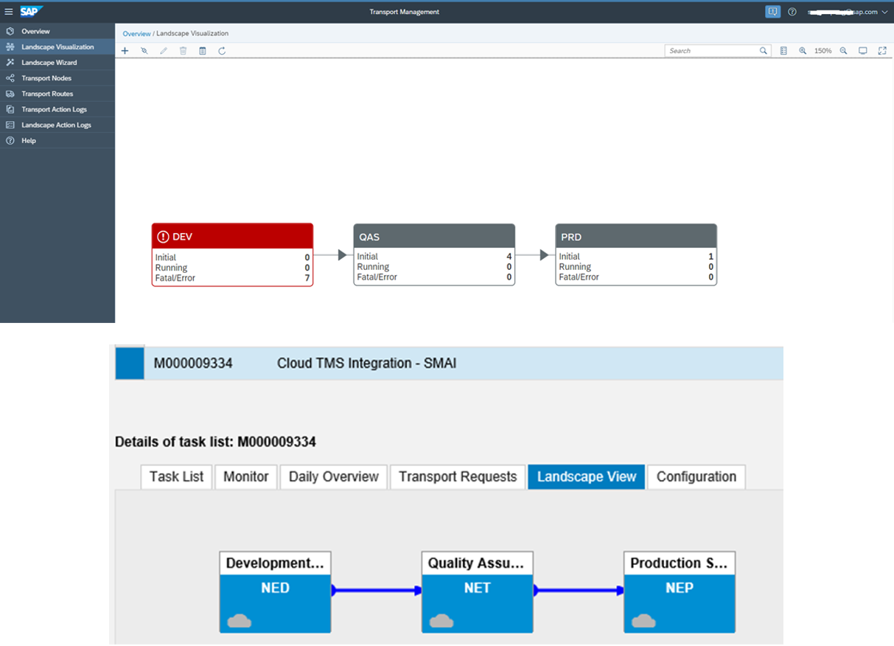Image resolution: width=894 pixels, height=646 pixels.
Task: Open the zoom level 150% selector
Action: click(823, 51)
